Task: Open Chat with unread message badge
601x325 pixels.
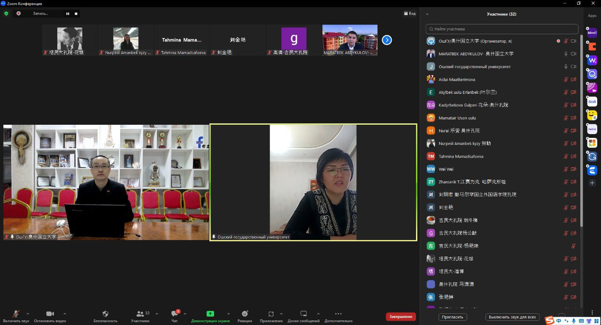Action: tap(174, 314)
